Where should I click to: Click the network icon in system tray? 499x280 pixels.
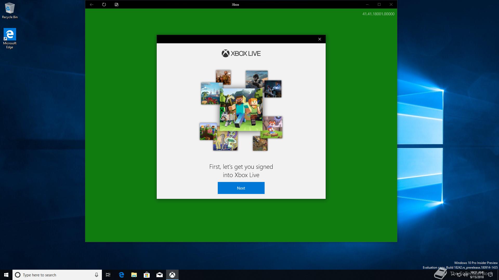pos(459,275)
